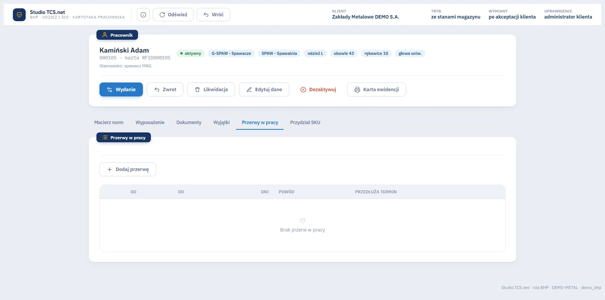
Task: Click the aktywny status badge
Action: point(191,53)
